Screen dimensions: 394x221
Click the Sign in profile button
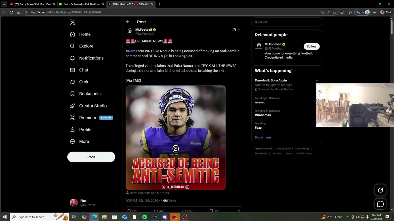(363, 12)
